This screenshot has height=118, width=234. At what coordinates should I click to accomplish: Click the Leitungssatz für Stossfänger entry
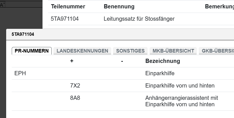(139, 19)
